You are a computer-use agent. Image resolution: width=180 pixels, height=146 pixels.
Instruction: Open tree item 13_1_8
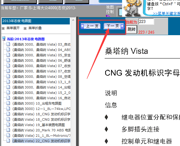(42, 82)
